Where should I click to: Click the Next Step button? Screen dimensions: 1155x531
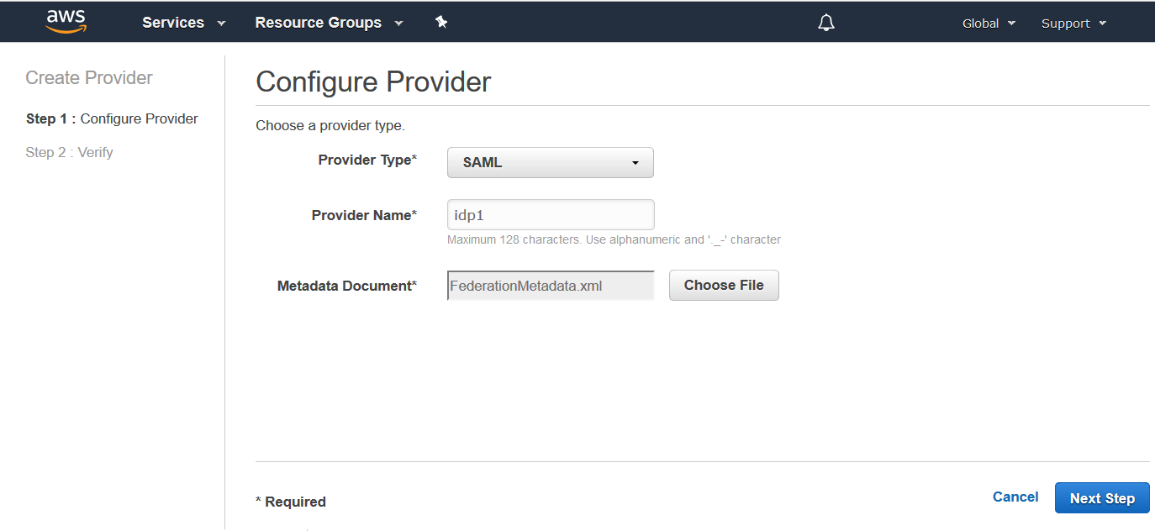pyautogui.click(x=1101, y=498)
